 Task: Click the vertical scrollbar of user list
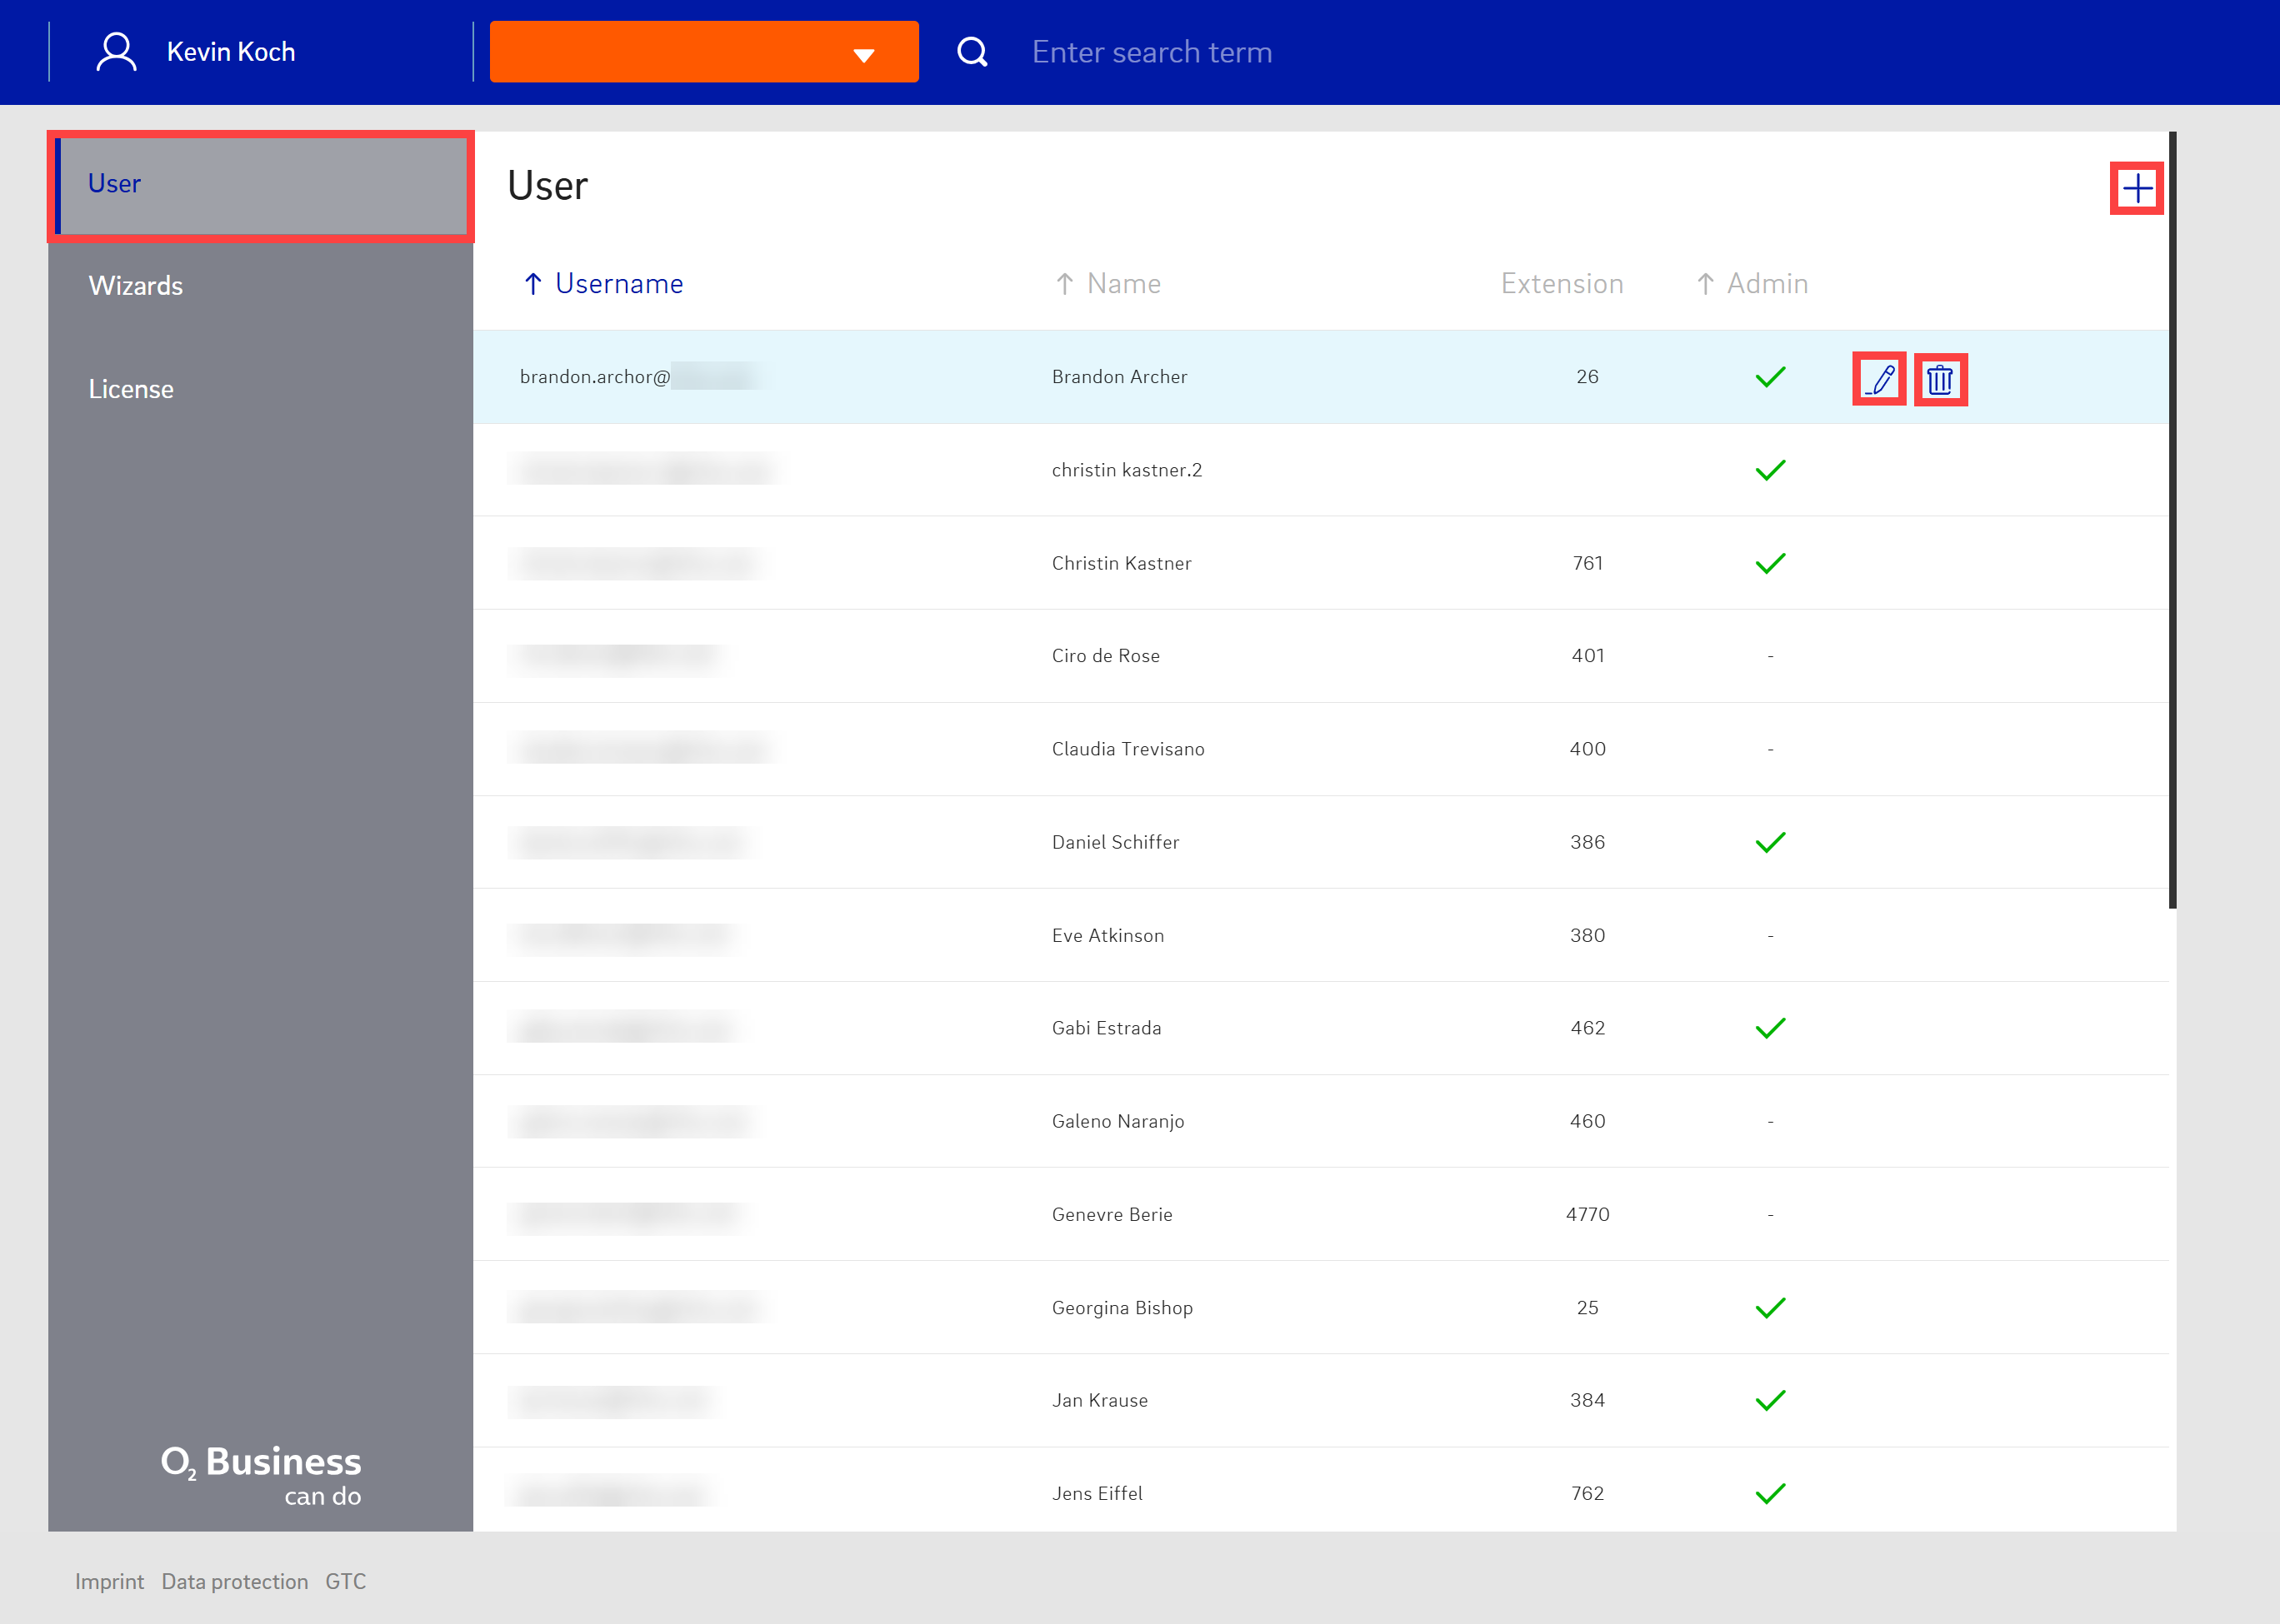pos(2172,520)
